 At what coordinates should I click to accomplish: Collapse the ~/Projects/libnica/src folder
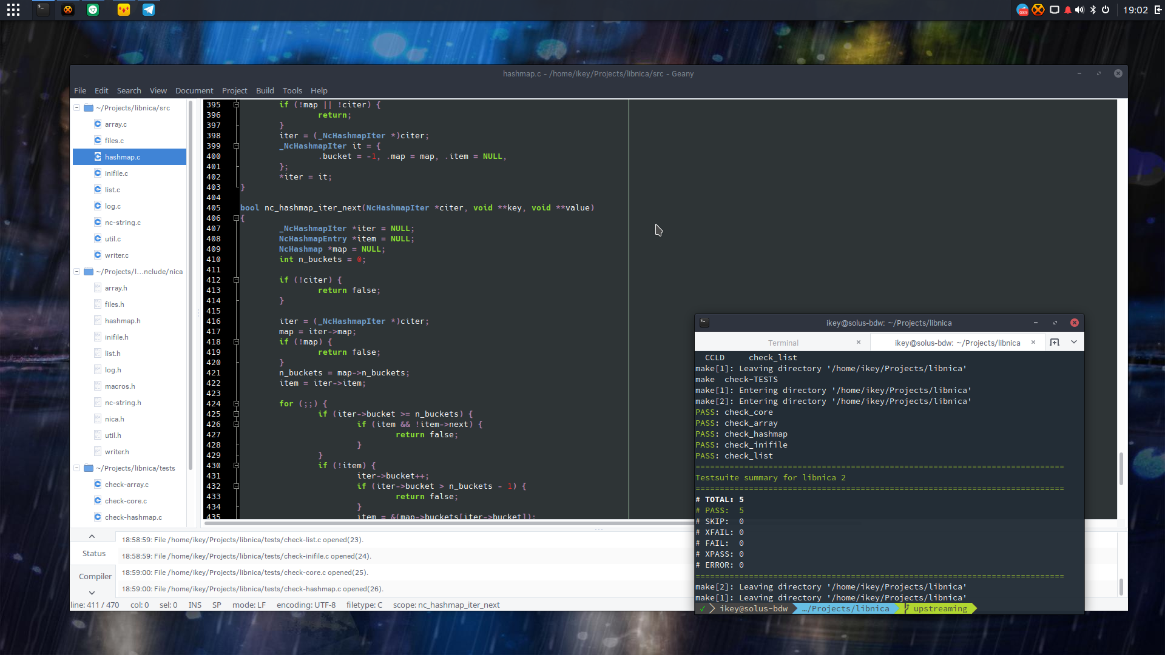[x=77, y=108]
